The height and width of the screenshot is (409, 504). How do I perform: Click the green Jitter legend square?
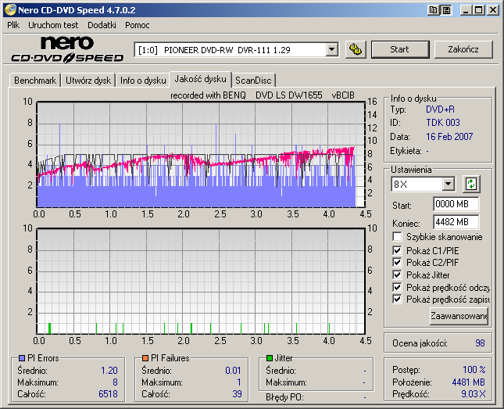point(270,358)
